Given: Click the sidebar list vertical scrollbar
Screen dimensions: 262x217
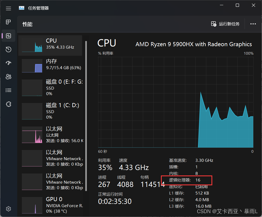Looking at the screenshot, I should pyautogui.click(x=86, y=116).
